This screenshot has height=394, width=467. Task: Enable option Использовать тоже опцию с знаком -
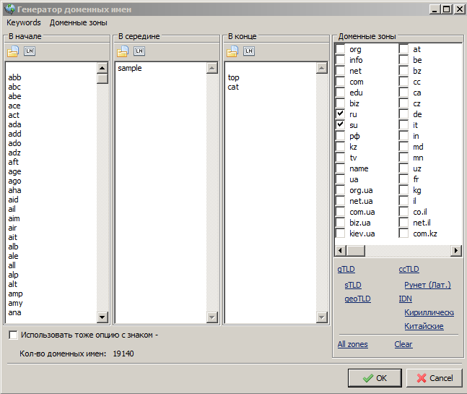click(x=13, y=335)
